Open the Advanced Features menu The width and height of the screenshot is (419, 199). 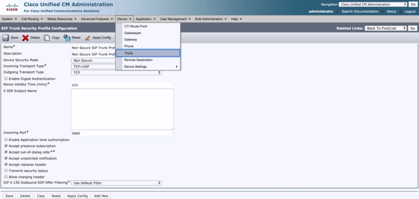click(97, 19)
